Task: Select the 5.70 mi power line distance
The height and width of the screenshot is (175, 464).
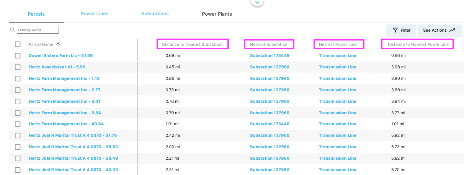Action: pyautogui.click(x=398, y=170)
